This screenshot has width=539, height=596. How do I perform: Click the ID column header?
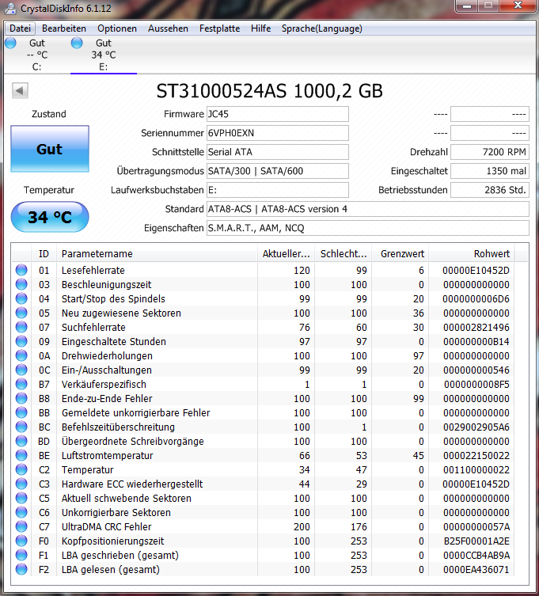point(44,254)
